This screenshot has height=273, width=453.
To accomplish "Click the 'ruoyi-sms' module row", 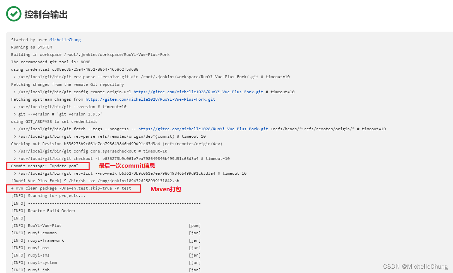I will pos(106,255).
